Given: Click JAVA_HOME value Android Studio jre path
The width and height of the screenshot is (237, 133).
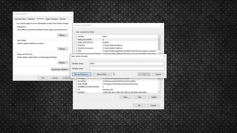Looking at the screenshot, I should 120,84.
